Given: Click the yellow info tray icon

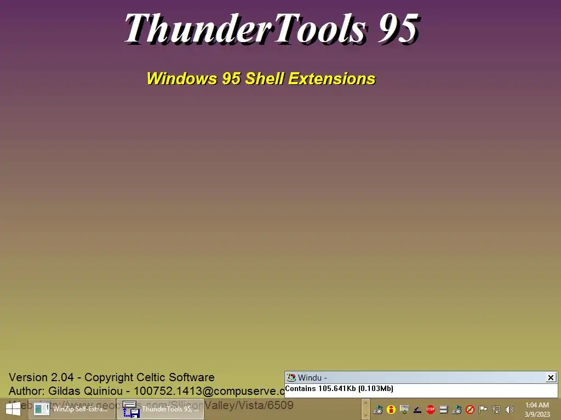Looking at the screenshot, I should pyautogui.click(x=391, y=410).
